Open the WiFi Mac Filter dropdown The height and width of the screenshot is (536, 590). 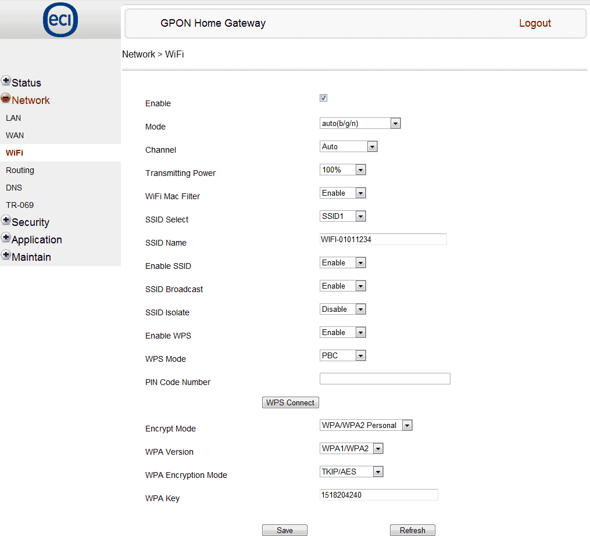point(343,193)
